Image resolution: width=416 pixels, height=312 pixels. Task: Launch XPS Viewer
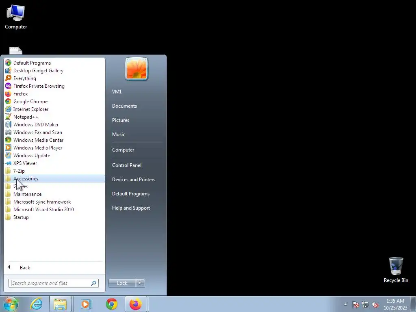(x=54, y=163)
